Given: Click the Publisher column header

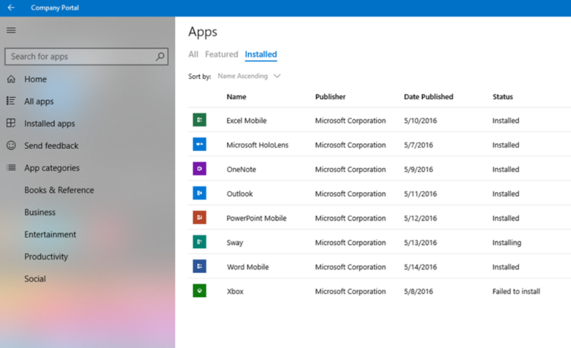Looking at the screenshot, I should (x=330, y=96).
